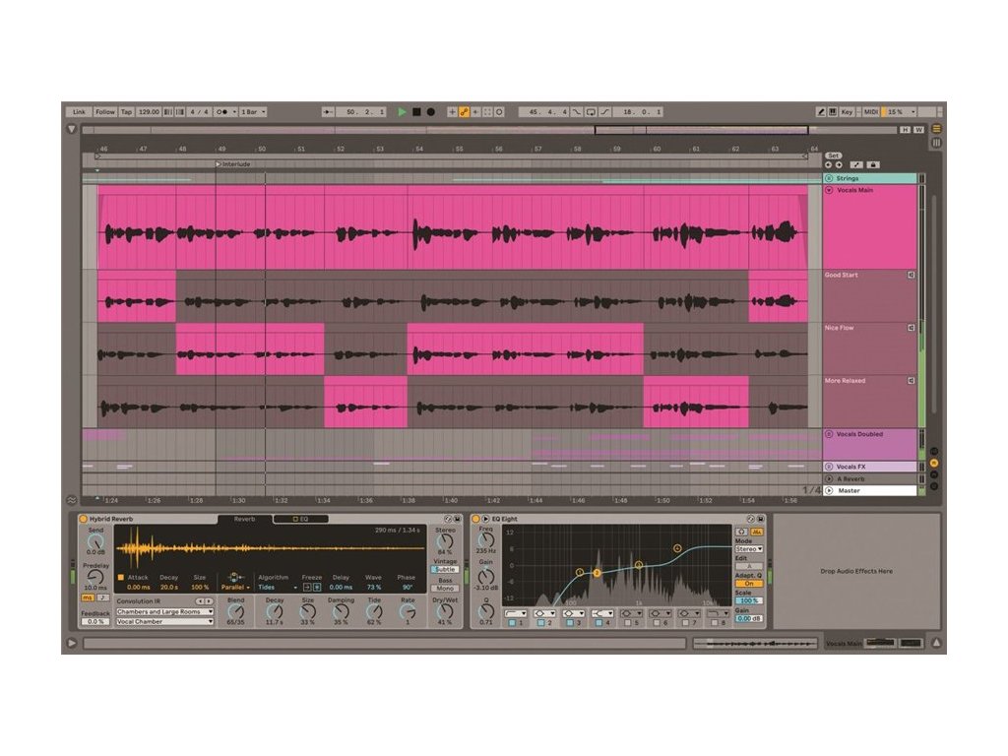Collapse the Vocals Main track

(829, 190)
